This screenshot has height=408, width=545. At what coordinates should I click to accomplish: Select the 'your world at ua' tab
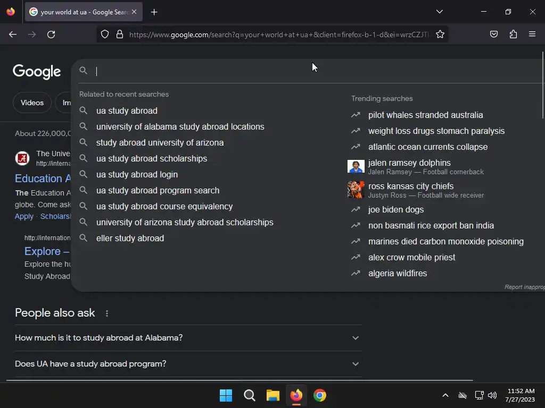(84, 12)
